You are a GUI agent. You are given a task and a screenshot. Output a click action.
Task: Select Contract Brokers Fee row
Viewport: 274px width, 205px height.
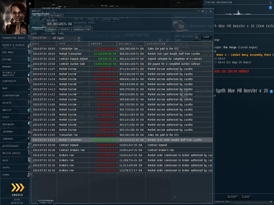[x=122, y=150]
